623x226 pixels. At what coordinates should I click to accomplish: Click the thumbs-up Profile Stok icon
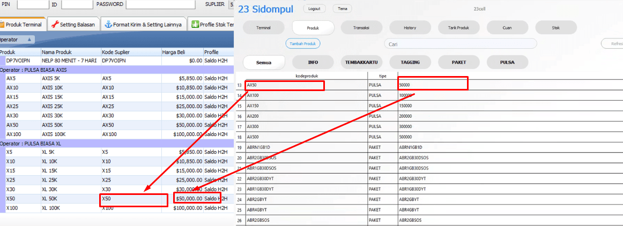195,25
